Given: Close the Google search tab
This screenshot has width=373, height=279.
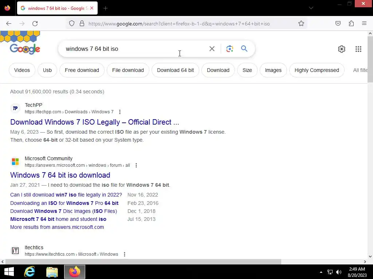Looking at the screenshot, I should pos(92,8).
